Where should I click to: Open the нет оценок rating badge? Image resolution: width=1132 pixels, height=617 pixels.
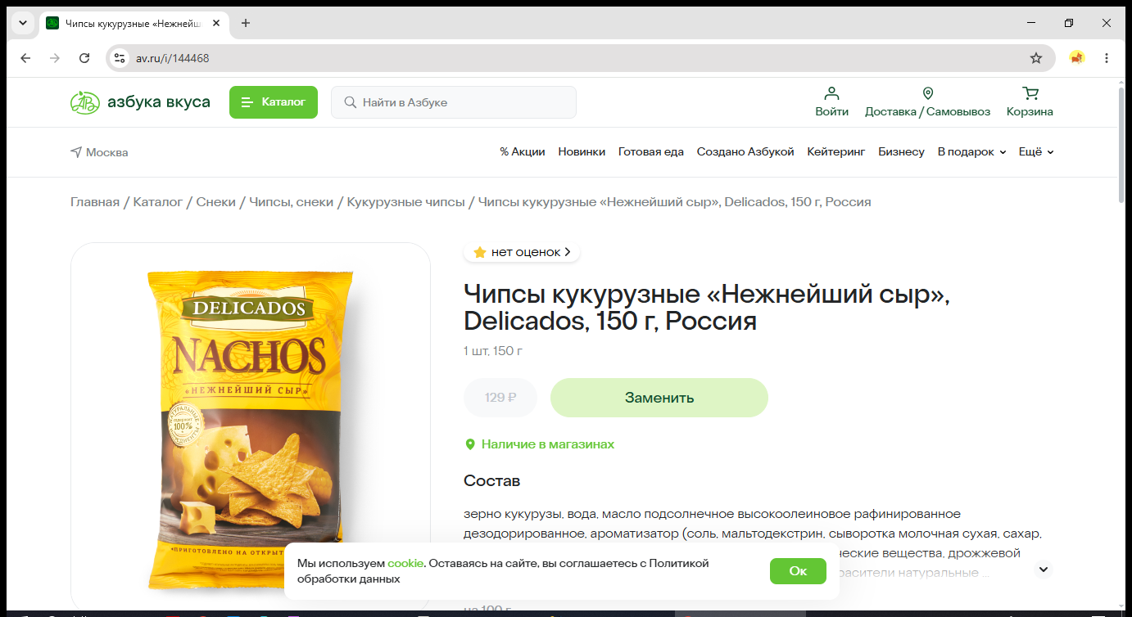pyautogui.click(x=522, y=252)
